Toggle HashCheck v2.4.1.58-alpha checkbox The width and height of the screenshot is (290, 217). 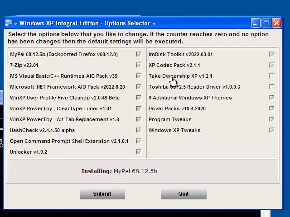click(139, 130)
